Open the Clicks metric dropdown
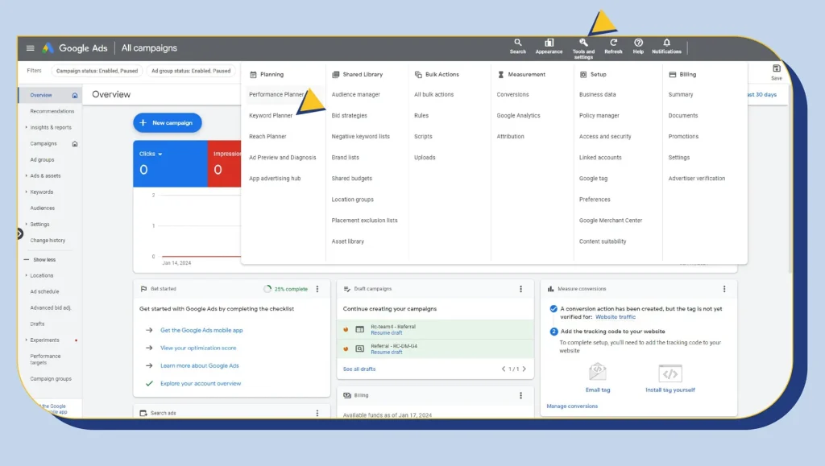Image resolution: width=825 pixels, height=466 pixels. pos(151,154)
